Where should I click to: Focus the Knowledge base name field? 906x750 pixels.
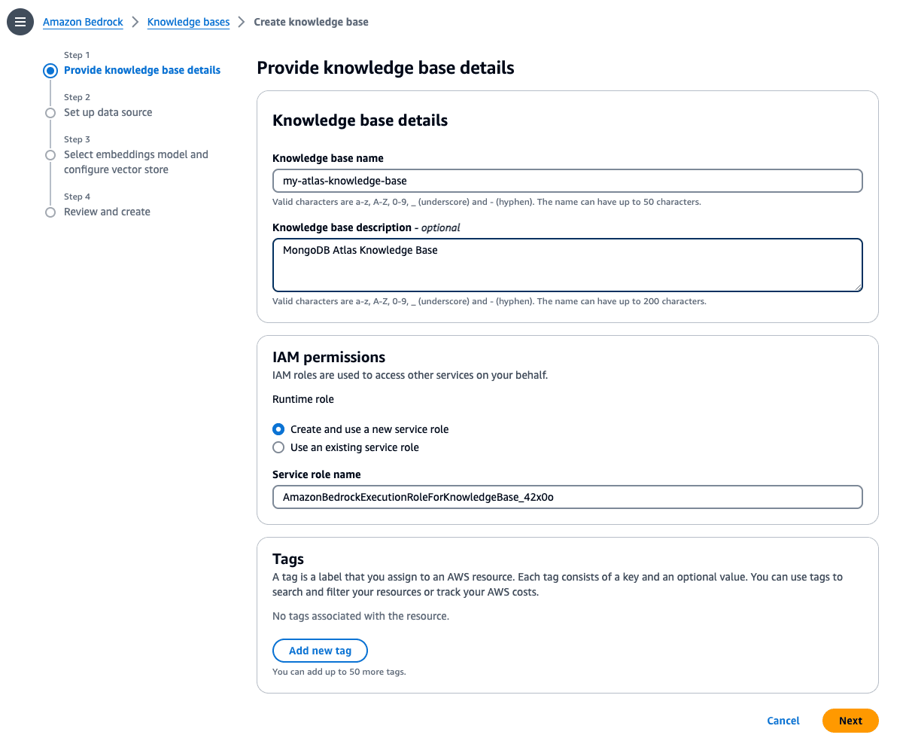pos(567,181)
